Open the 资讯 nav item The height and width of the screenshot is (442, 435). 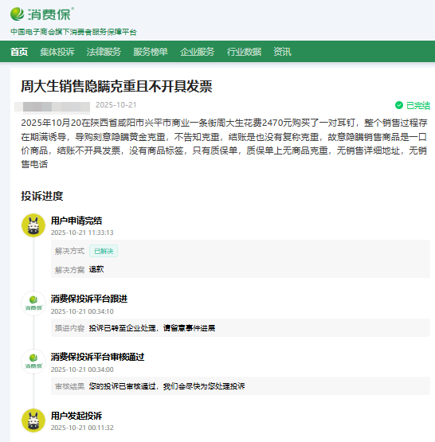282,52
